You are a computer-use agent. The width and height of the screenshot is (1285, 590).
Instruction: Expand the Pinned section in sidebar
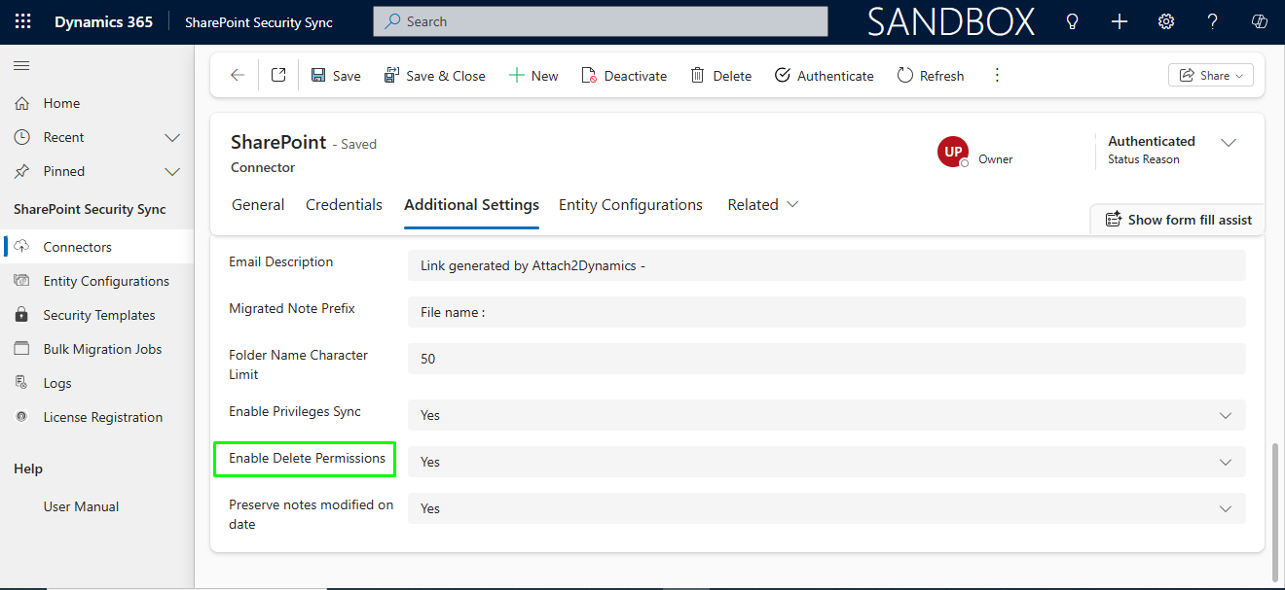[172, 171]
